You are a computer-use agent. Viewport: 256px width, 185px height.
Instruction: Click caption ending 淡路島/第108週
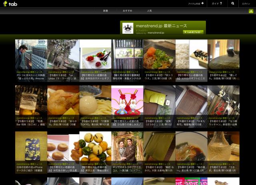coord(223,77)
